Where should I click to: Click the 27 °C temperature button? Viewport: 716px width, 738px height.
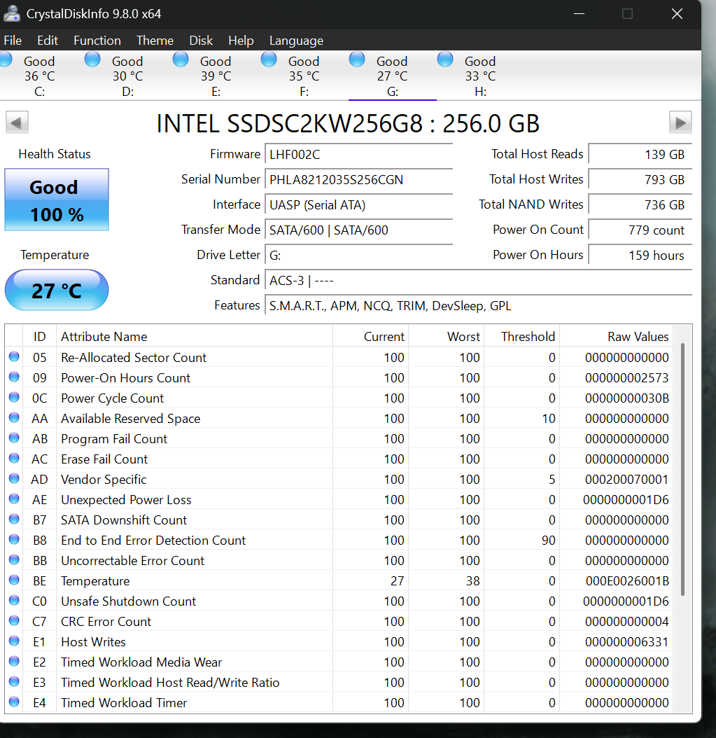57,290
